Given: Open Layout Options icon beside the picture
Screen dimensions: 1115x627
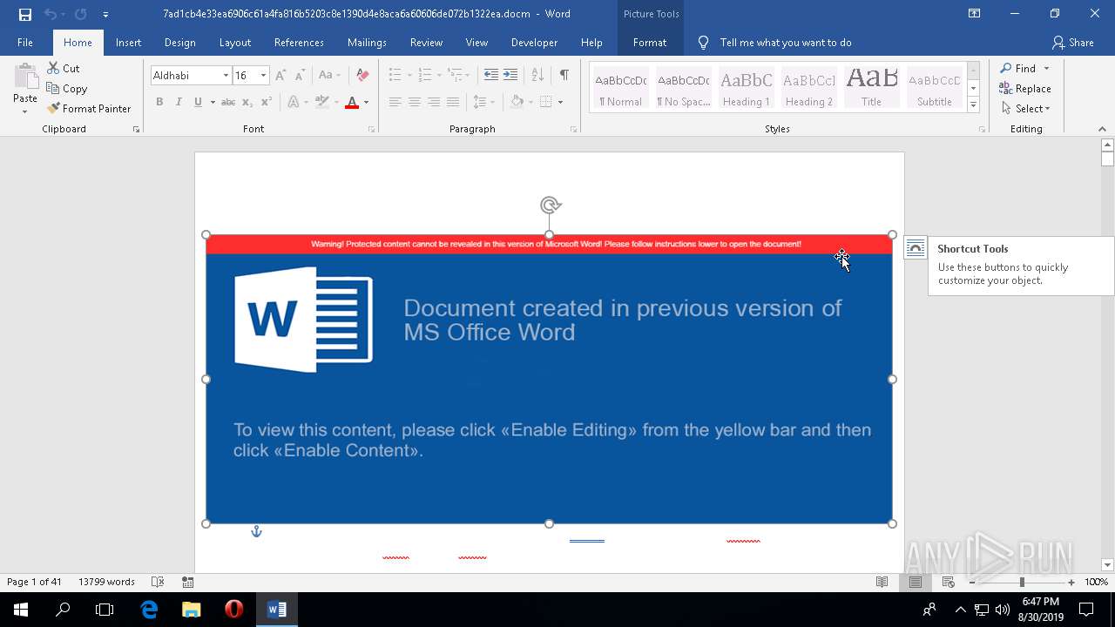Looking at the screenshot, I should tap(915, 248).
